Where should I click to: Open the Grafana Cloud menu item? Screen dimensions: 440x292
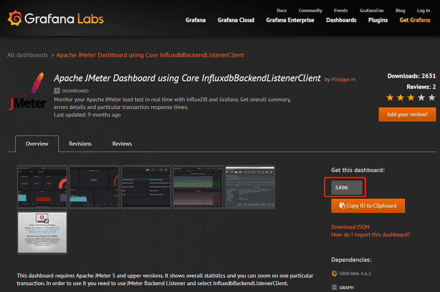click(x=236, y=20)
